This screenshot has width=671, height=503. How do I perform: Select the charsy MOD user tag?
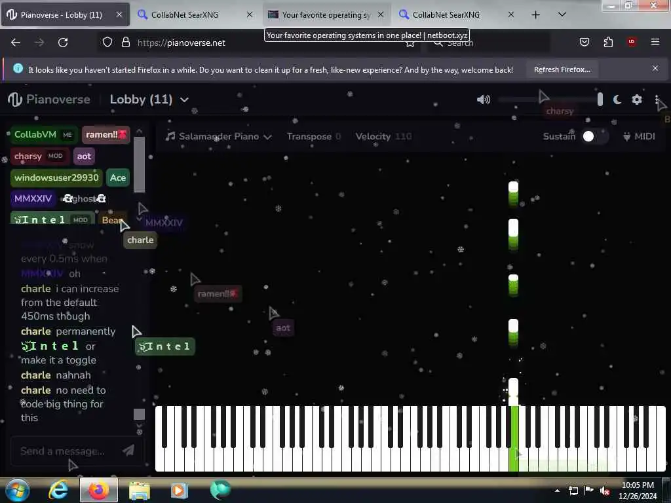[39, 156]
